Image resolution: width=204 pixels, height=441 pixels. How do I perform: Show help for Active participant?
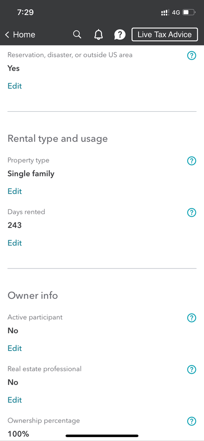point(192,318)
